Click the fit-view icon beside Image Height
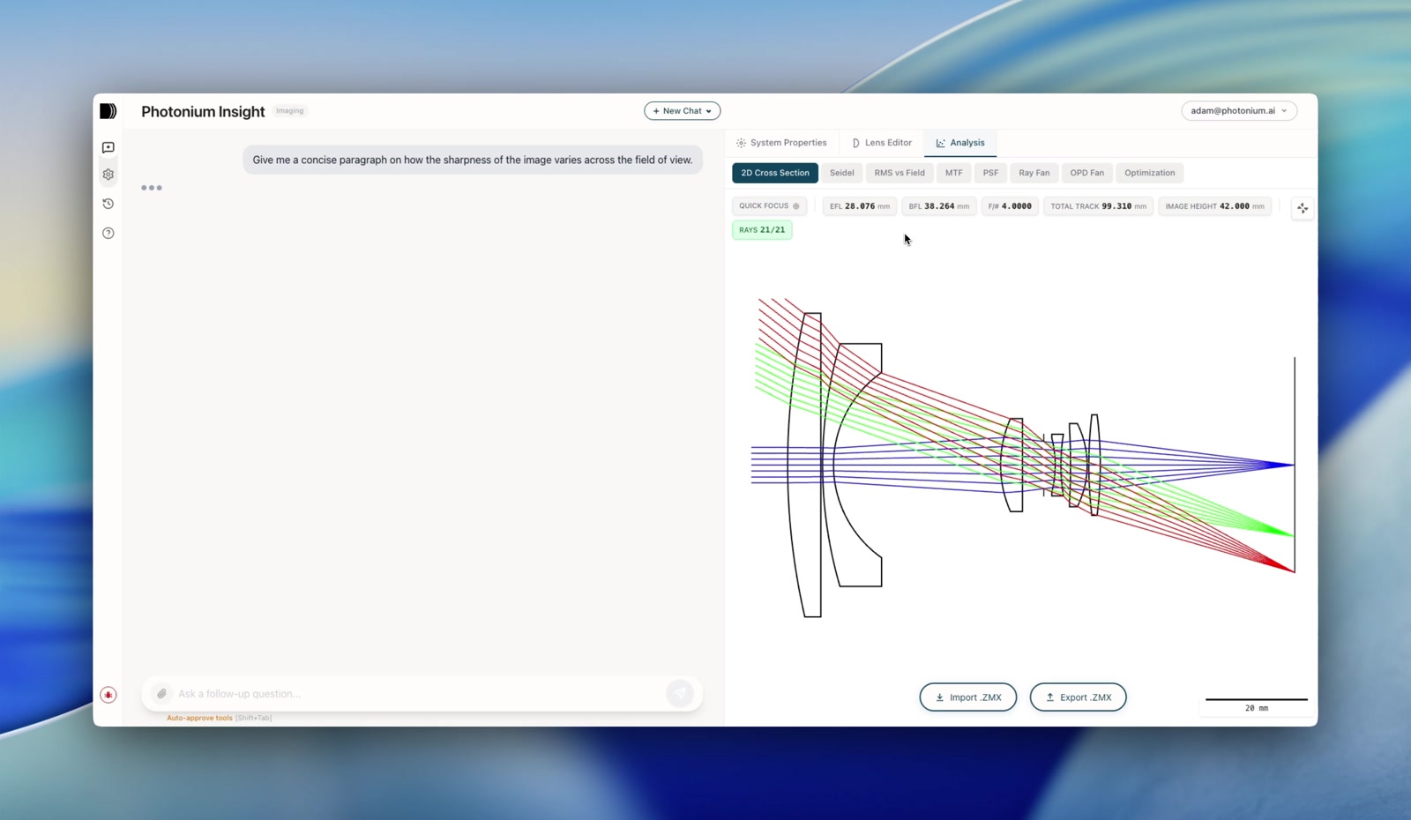The height and width of the screenshot is (820, 1411). point(1303,208)
